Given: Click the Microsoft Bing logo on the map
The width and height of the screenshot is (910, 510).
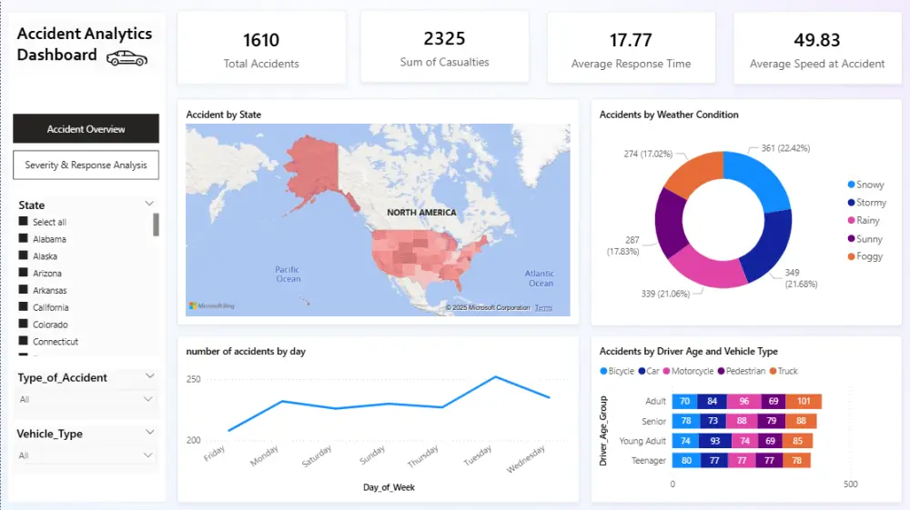Looking at the screenshot, I should 212,305.
